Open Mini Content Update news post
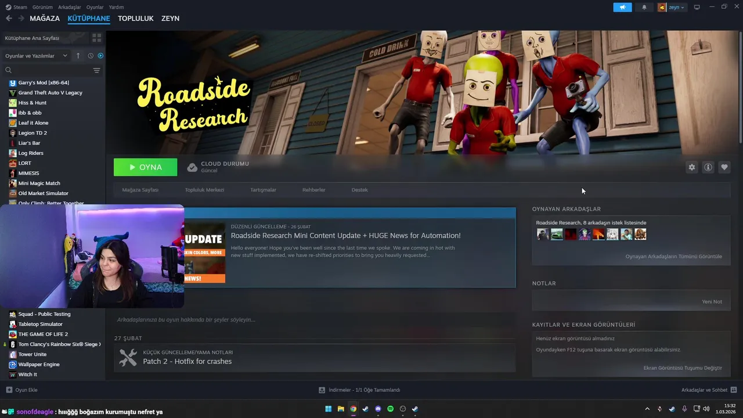 [345, 236]
